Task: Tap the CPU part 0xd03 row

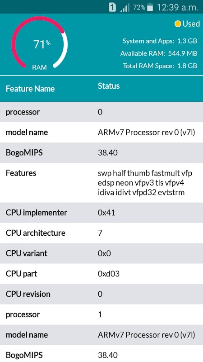Action: coord(101,274)
